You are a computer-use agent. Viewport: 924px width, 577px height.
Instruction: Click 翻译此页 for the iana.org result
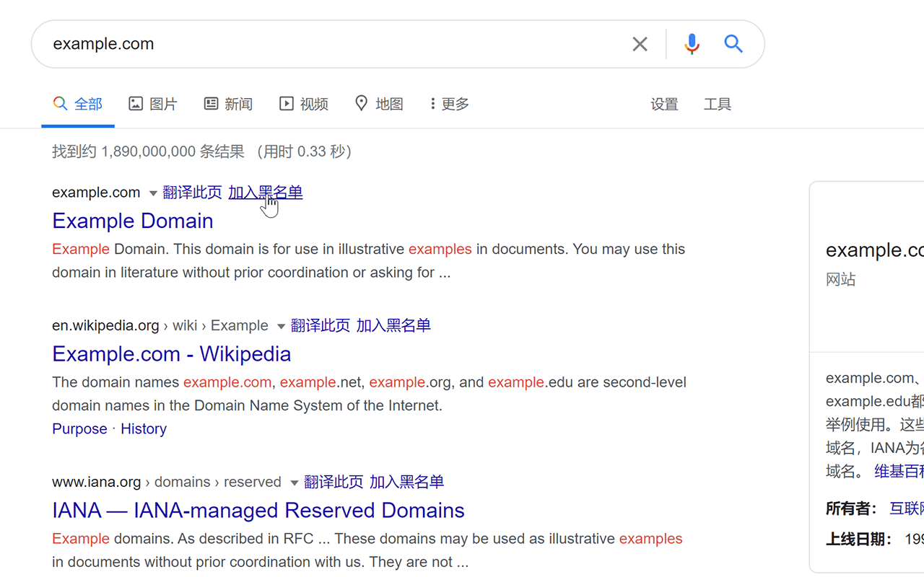pos(334,482)
